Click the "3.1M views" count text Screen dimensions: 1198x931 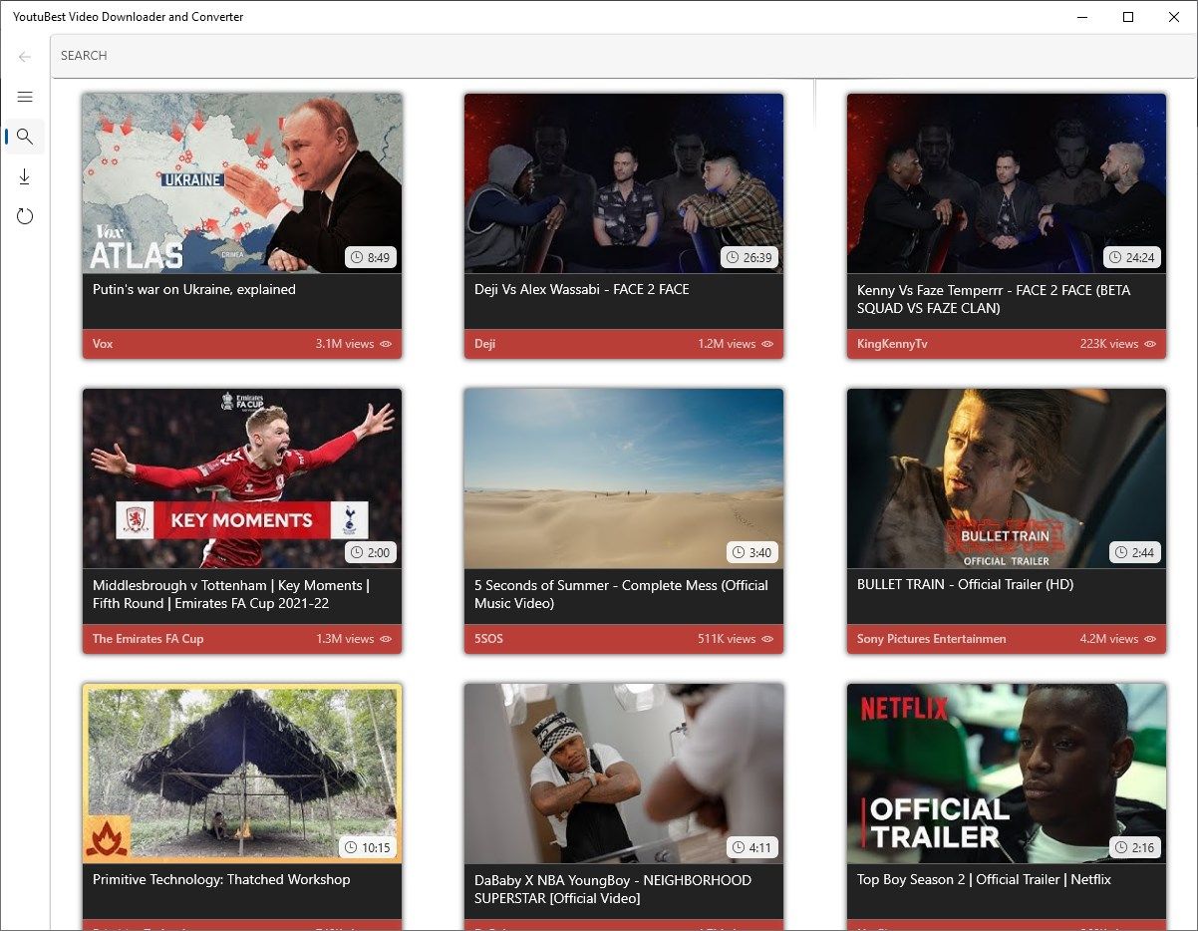[x=345, y=344]
